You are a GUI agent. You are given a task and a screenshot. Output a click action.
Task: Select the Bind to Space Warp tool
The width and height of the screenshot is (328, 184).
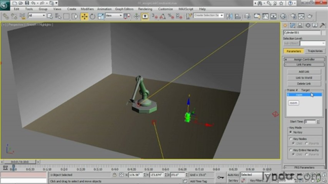(x=23, y=16)
